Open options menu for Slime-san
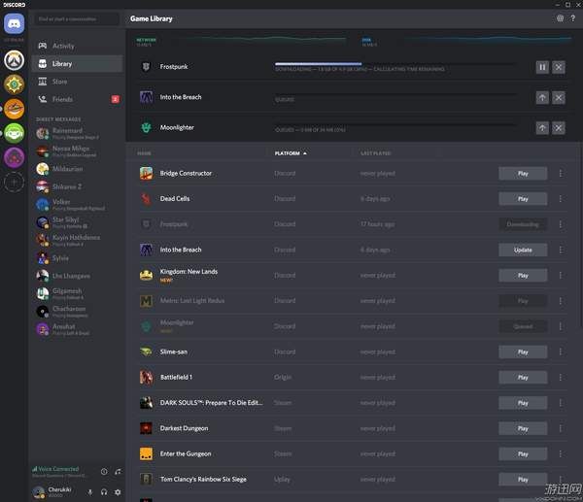583x502 pixels. click(561, 351)
